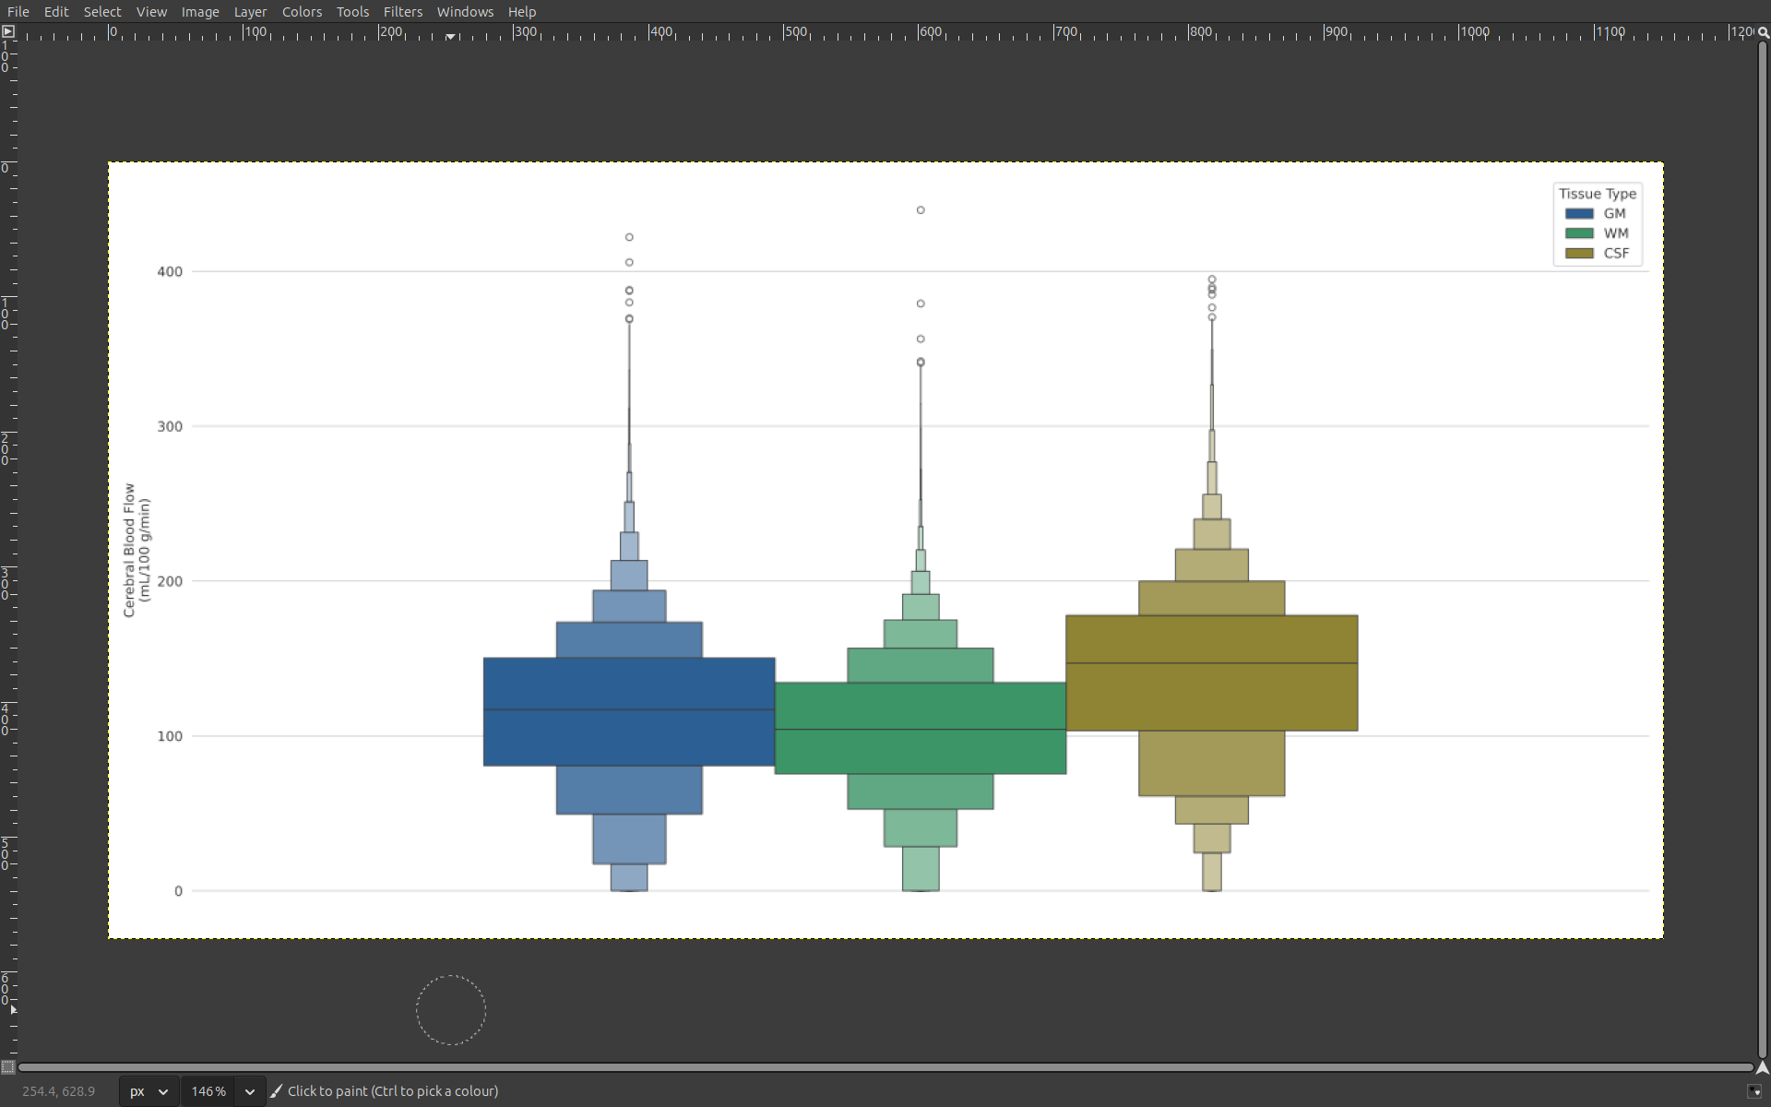Open the File menu
Screen dimensions: 1771x1107
point(18,11)
